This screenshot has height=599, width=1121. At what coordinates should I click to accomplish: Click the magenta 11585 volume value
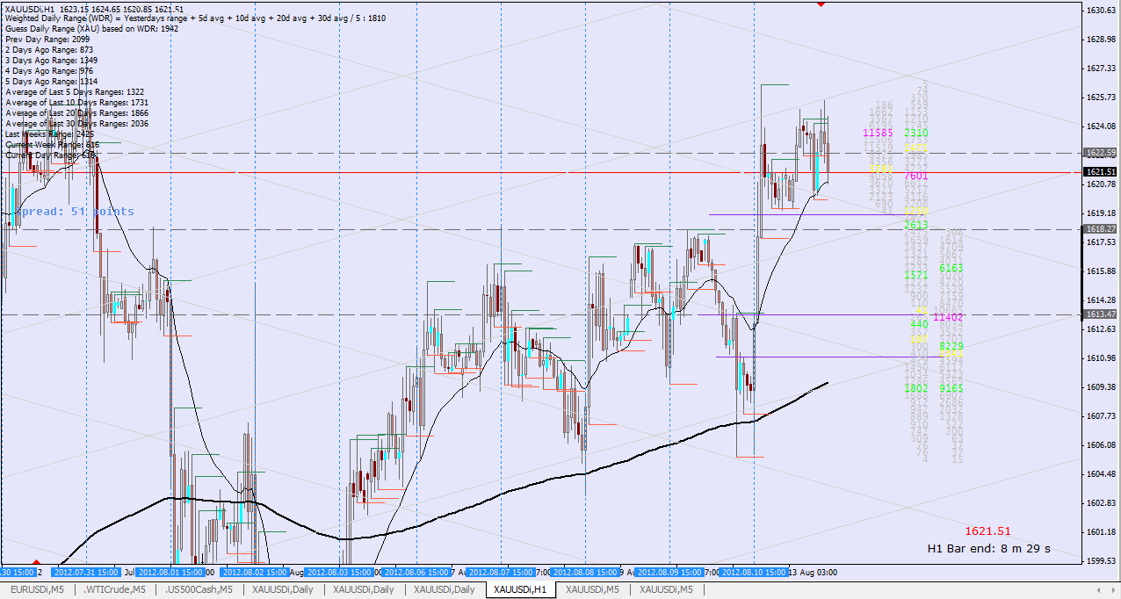[x=878, y=134]
